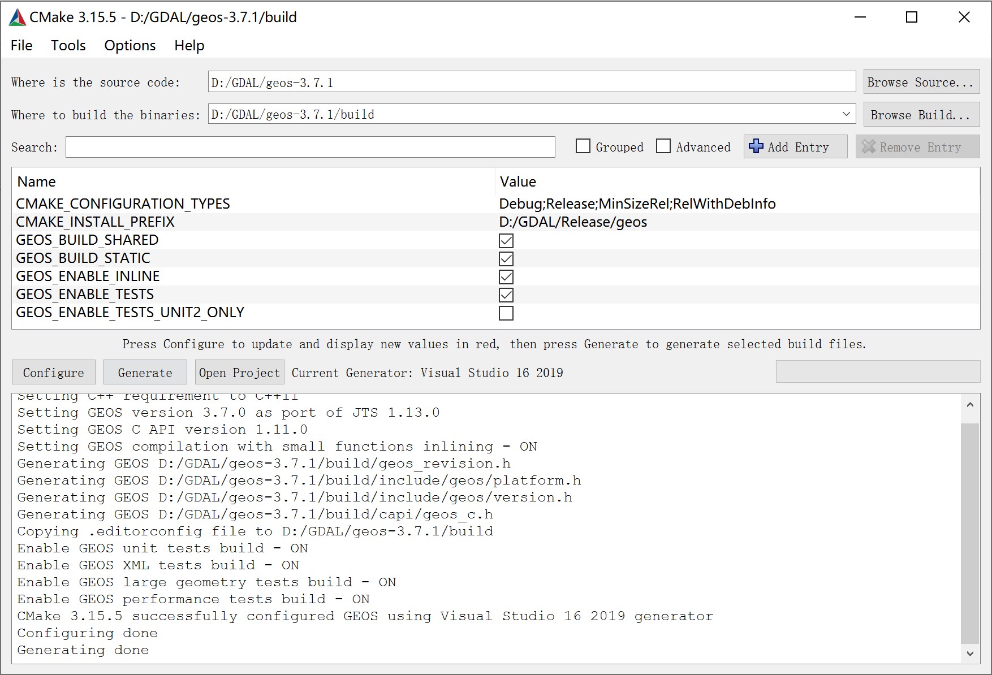This screenshot has width=992, height=675.
Task: Open the Tools menu
Action: click(68, 45)
